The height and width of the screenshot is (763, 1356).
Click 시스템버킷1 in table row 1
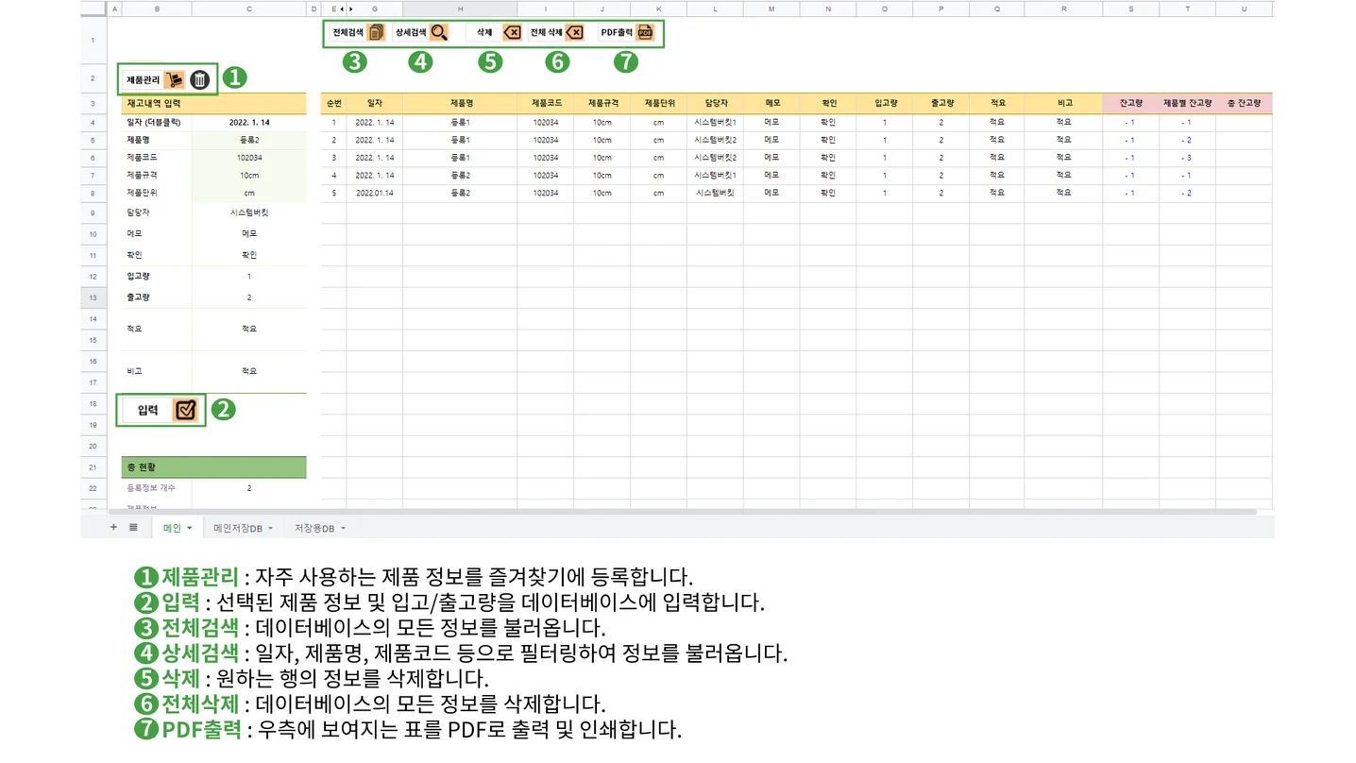716,123
